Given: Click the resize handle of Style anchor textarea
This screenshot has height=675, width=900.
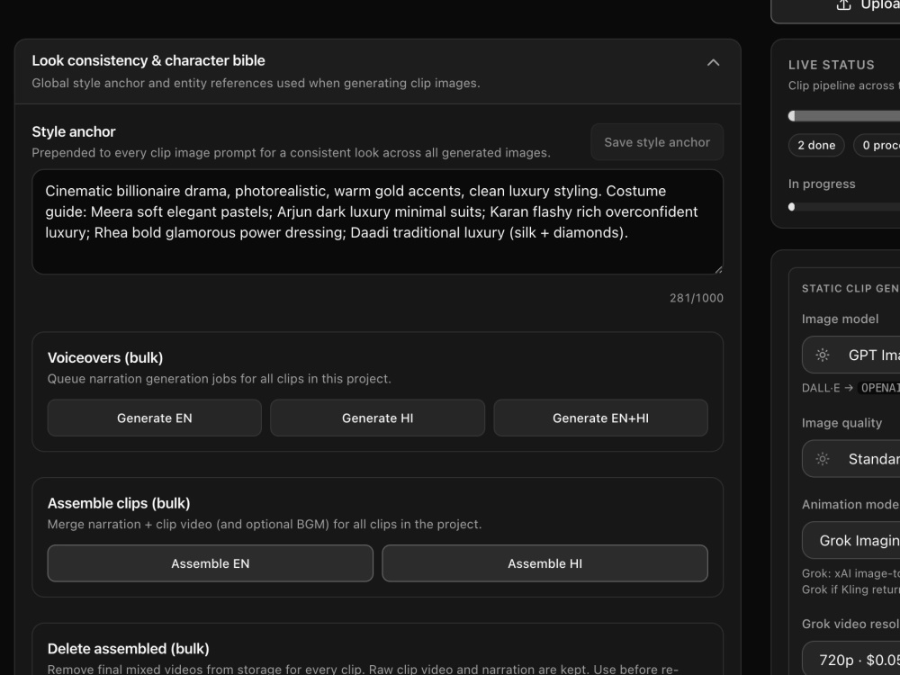Looking at the screenshot, I should point(718,269).
